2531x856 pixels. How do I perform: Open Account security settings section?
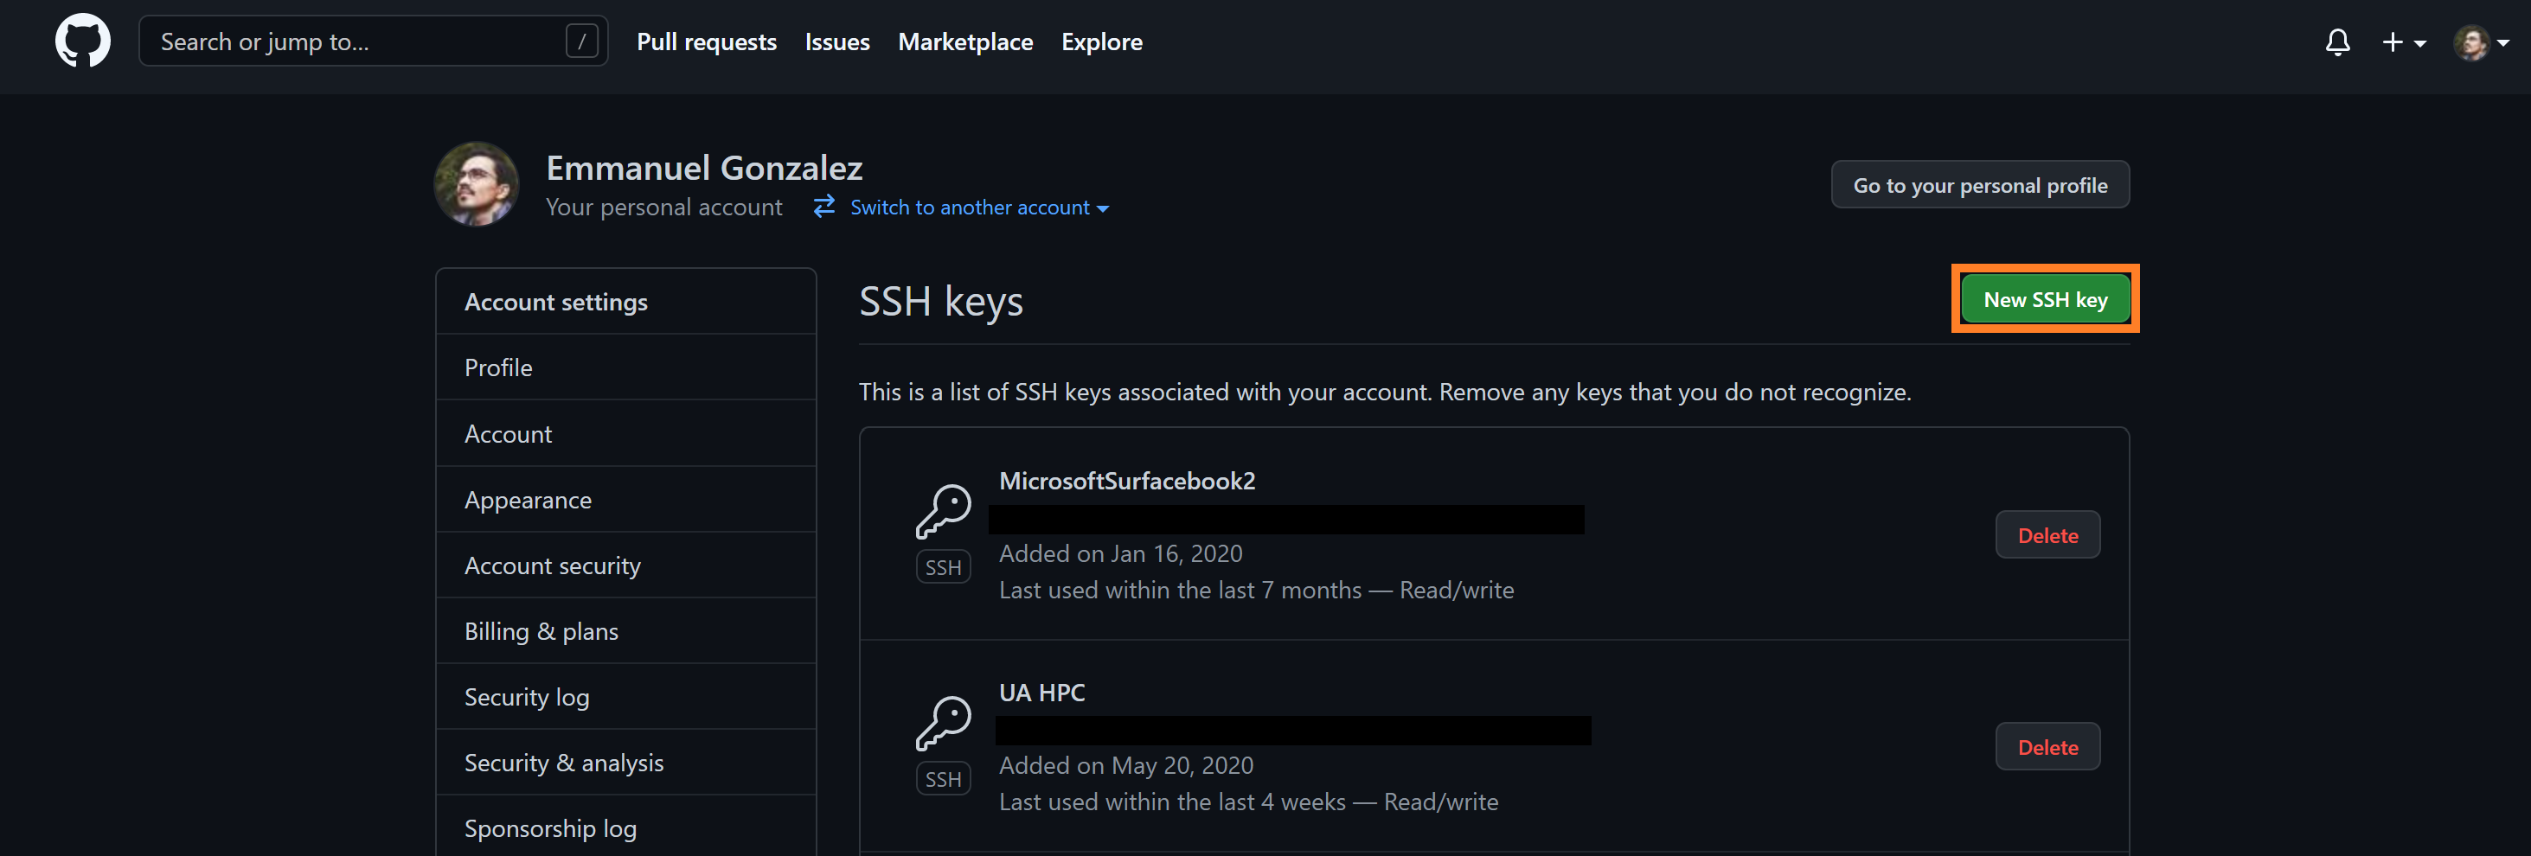(x=552, y=565)
